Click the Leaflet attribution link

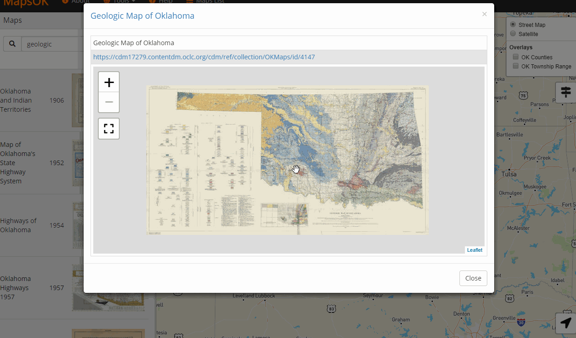pos(474,250)
